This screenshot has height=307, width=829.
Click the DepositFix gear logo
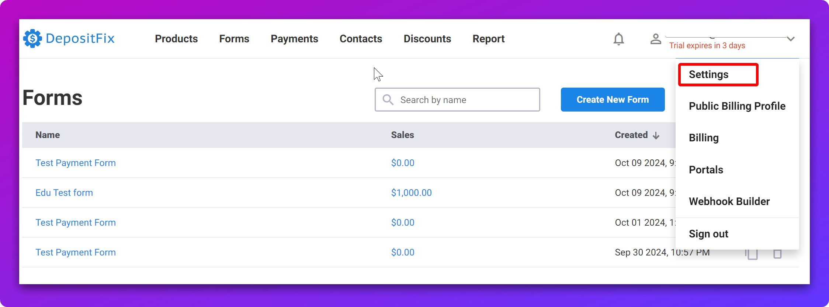coord(32,38)
